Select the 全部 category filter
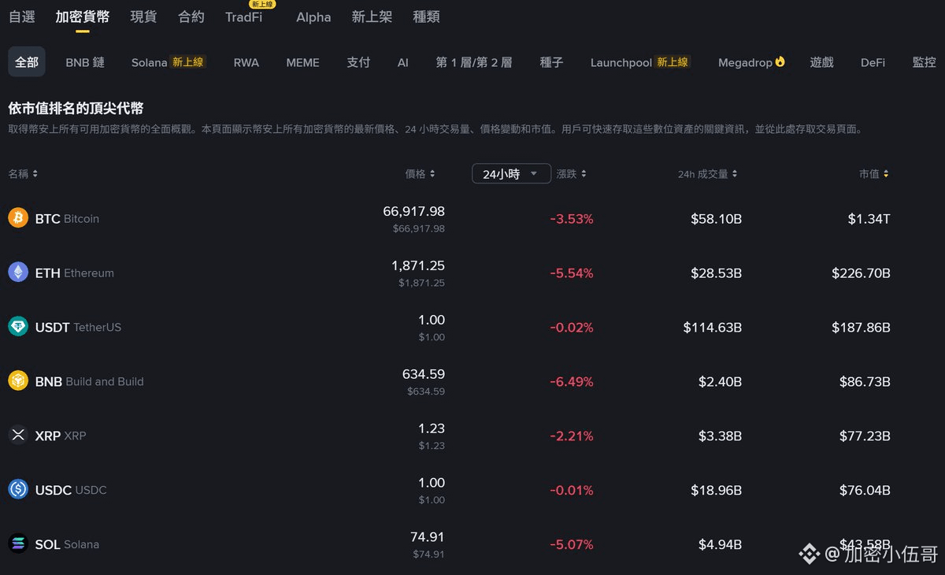This screenshot has height=575, width=945. pos(27,61)
